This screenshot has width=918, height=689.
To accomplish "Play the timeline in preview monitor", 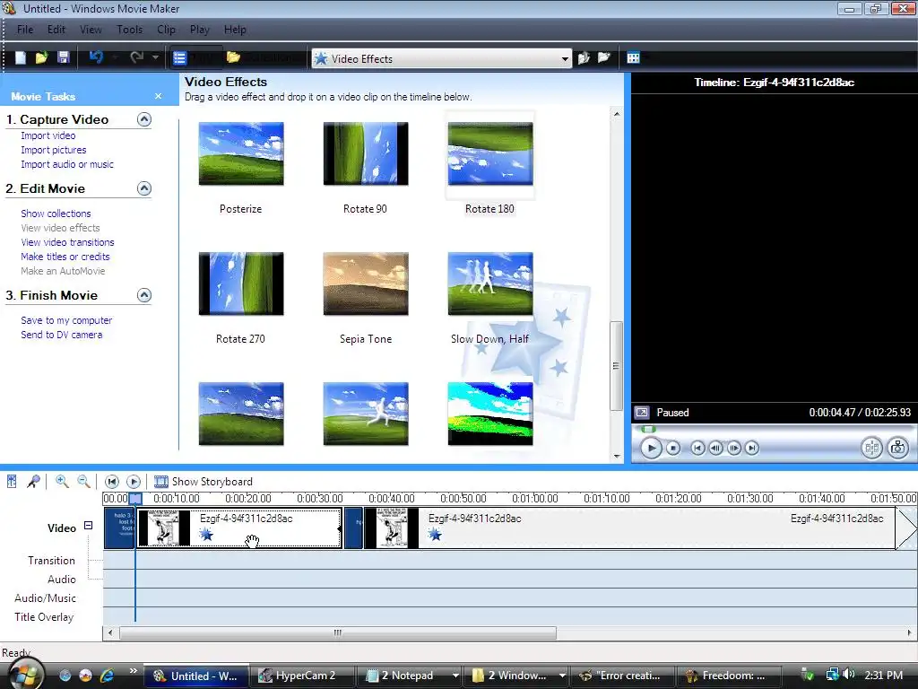I will tap(651, 449).
